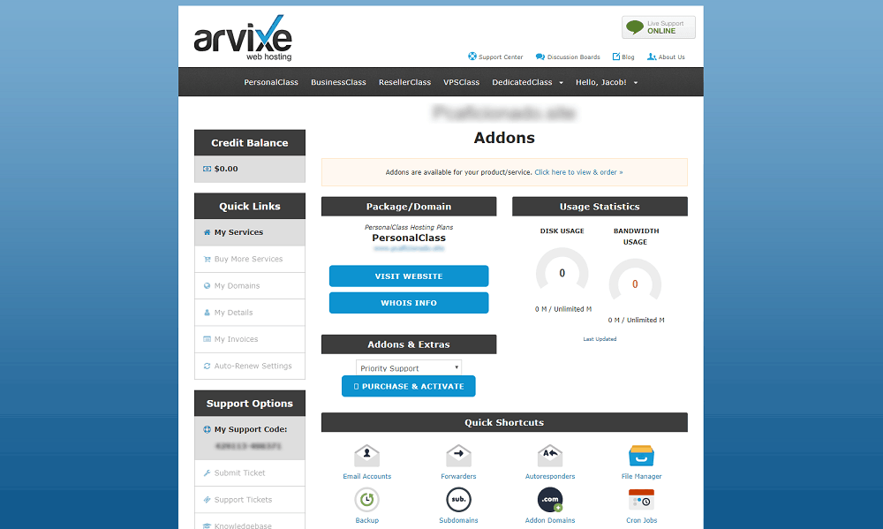Open the Knowledgebase link
This screenshot has height=529, width=883.
(x=243, y=525)
